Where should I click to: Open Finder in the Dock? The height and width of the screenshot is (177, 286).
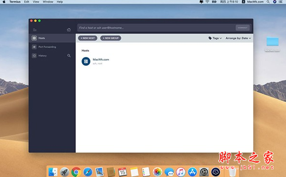tap(53, 172)
